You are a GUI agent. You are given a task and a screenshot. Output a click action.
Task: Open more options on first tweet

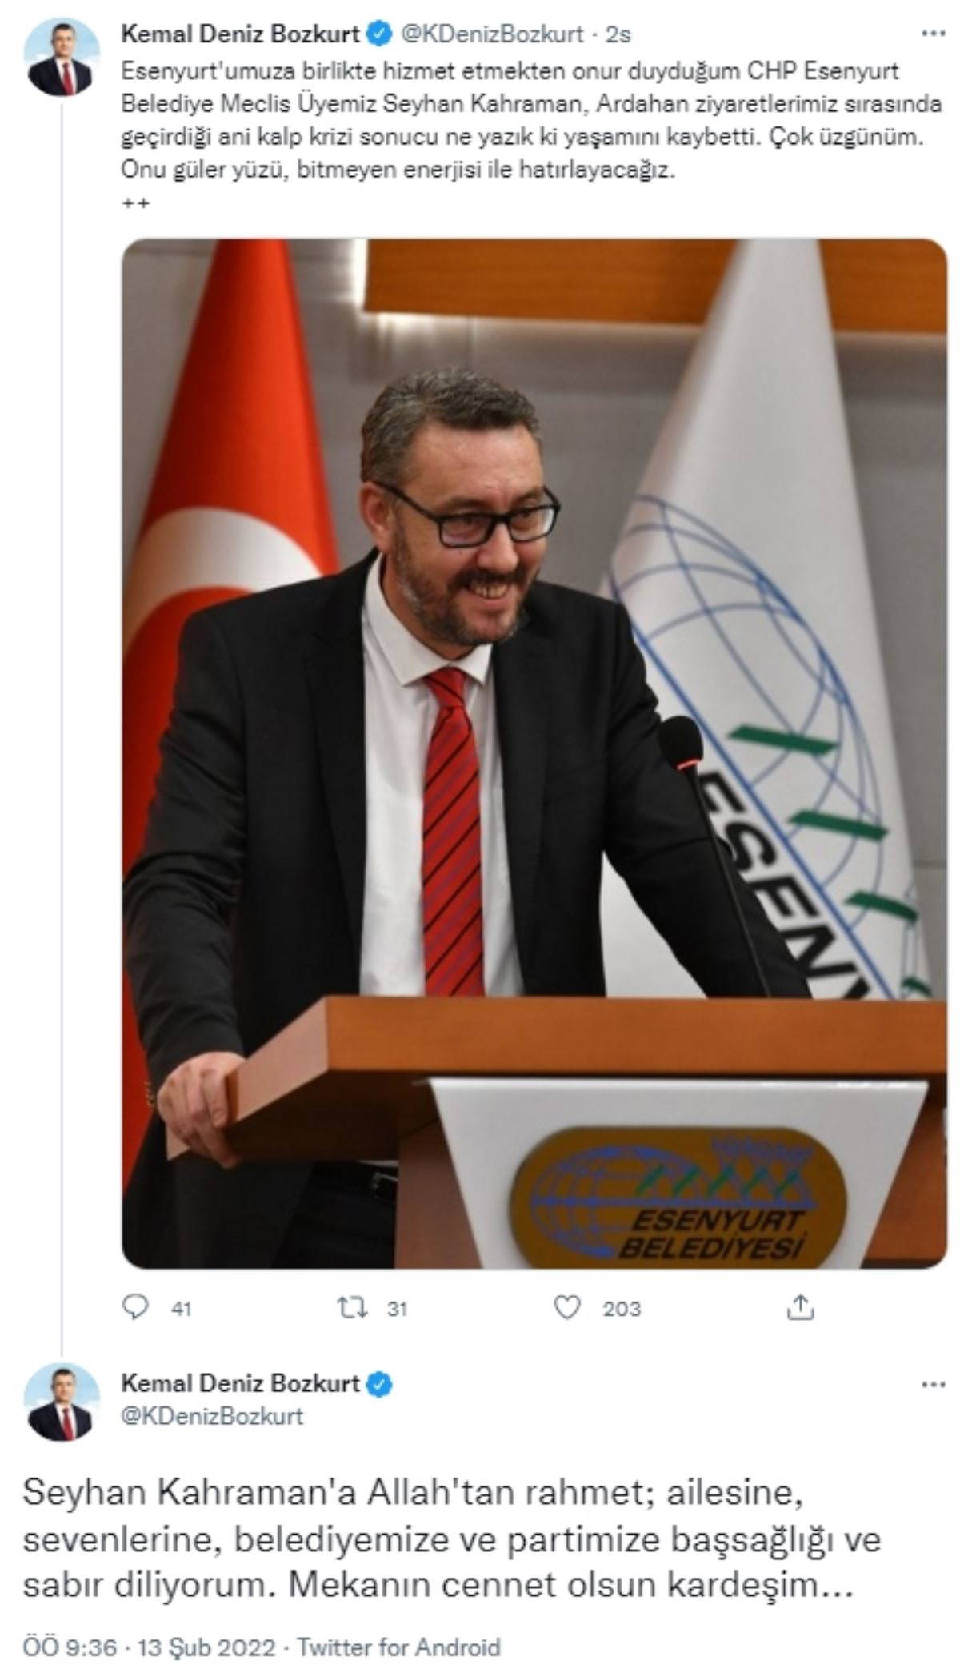tap(934, 34)
